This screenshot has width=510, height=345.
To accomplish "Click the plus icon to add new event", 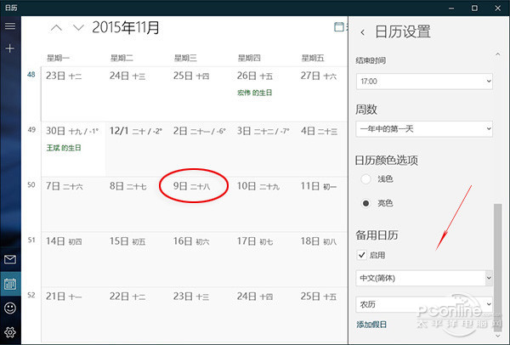I will point(10,48).
